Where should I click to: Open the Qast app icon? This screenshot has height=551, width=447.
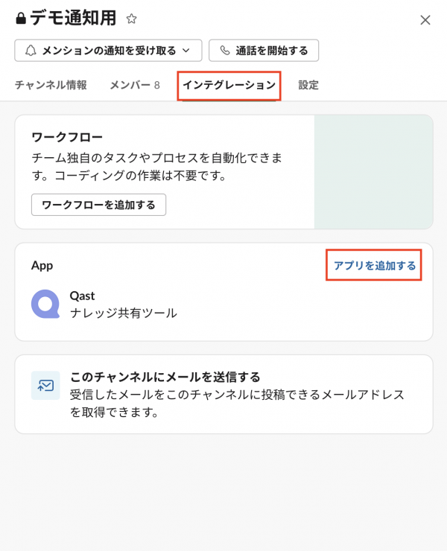tap(45, 304)
